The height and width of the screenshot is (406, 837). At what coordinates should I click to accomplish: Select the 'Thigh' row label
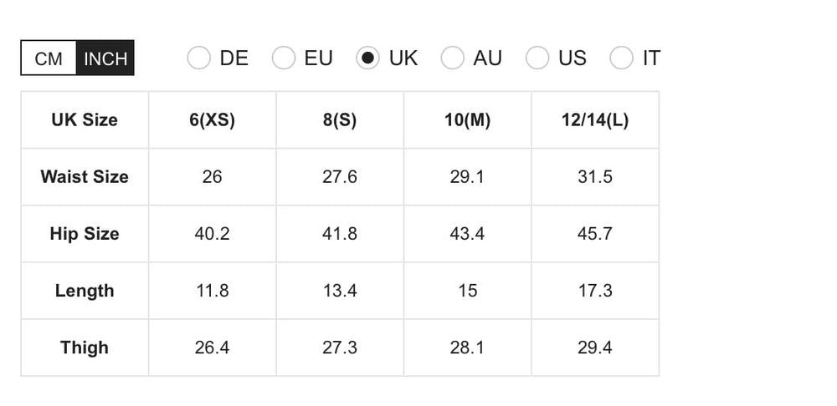[85, 348]
